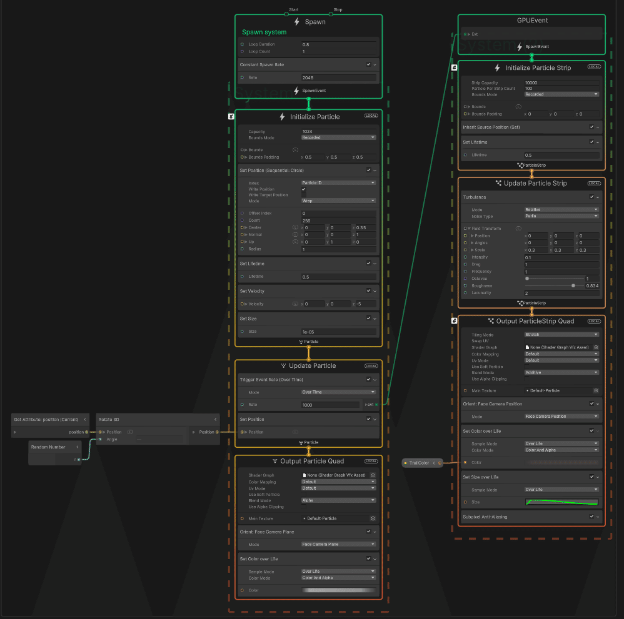Image resolution: width=624 pixels, height=619 pixels.
Task: Disable the Set Position (Sequential: Circle) block
Action: point(368,170)
